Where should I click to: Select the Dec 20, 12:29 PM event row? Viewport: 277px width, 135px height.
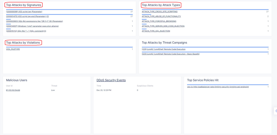[104, 90]
